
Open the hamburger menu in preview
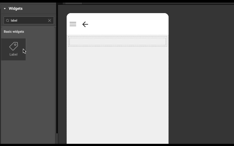click(73, 24)
